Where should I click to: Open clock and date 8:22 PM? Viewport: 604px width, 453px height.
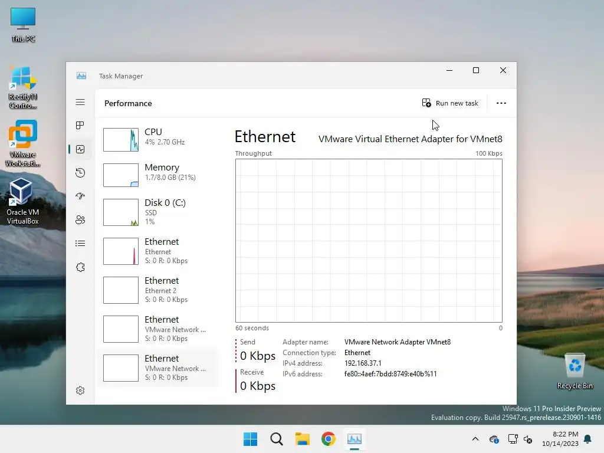click(560, 439)
